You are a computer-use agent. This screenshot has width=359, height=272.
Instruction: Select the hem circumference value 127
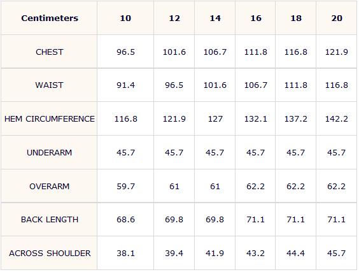coord(215,119)
